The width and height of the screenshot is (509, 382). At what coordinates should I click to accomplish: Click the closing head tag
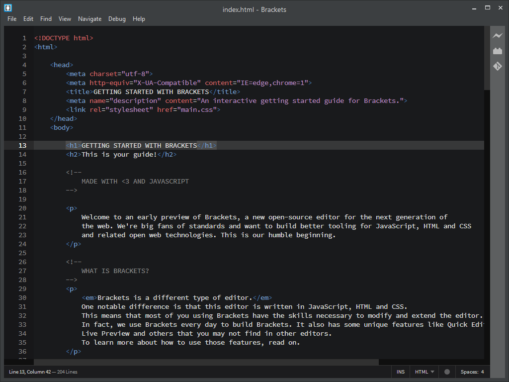[x=64, y=118]
